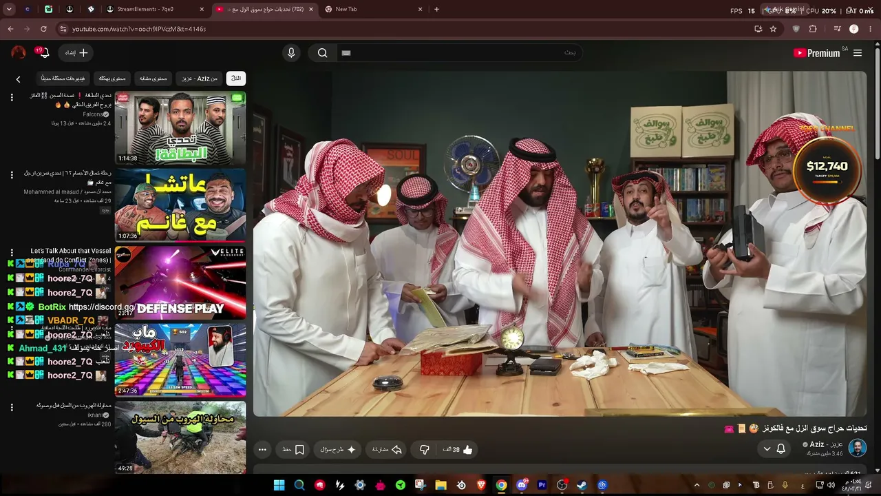Open a new browser tab
The height and width of the screenshot is (496, 881).
coord(436,10)
